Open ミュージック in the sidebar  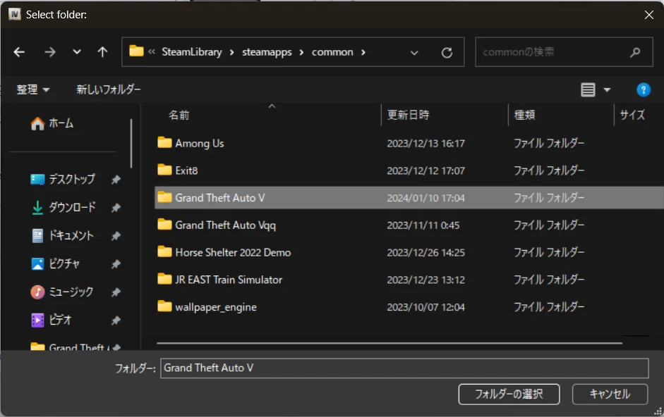(62, 292)
